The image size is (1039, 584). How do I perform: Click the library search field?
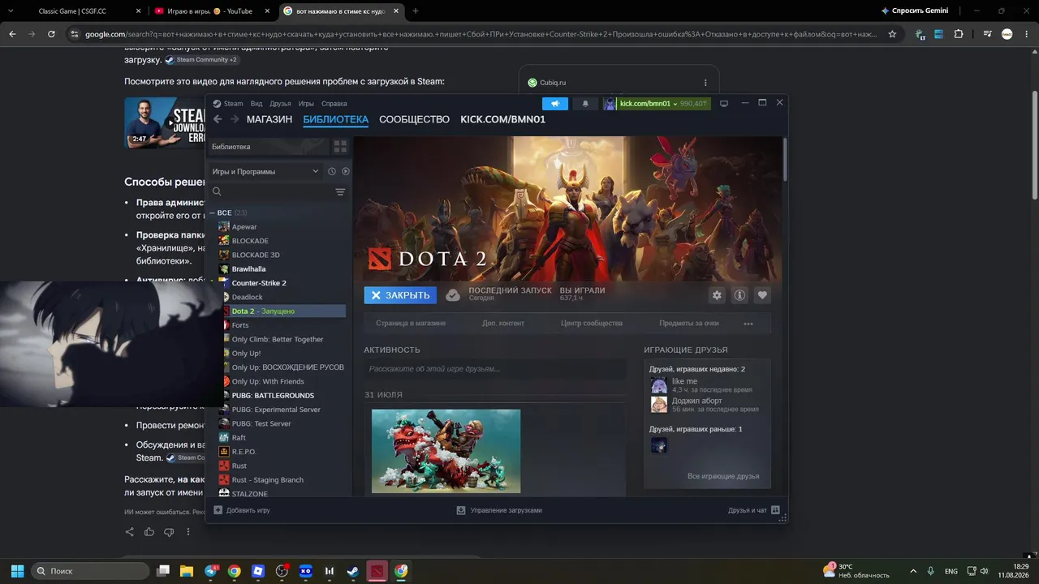click(270, 192)
